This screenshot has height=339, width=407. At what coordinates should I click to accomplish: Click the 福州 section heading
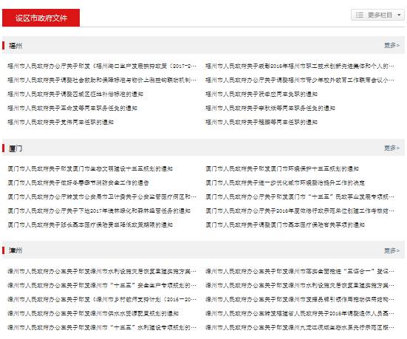point(16,46)
